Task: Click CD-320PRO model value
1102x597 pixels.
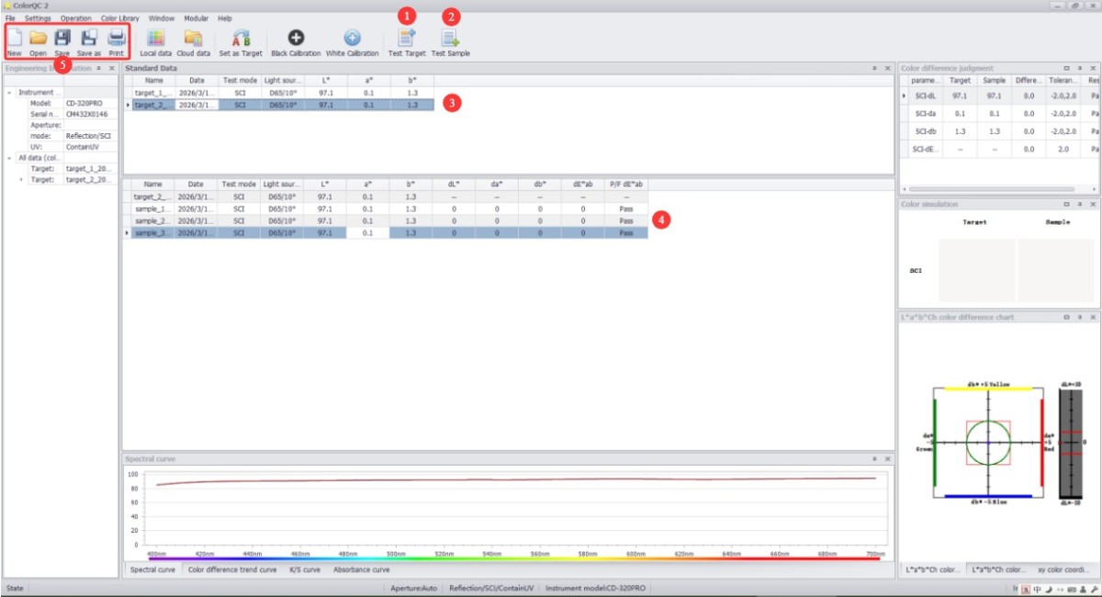Action: pos(84,104)
